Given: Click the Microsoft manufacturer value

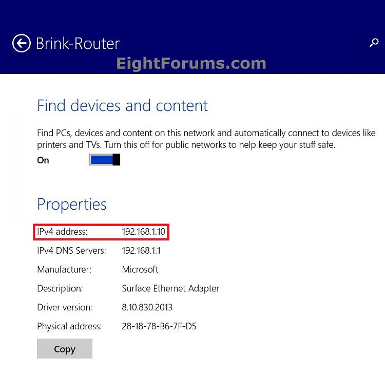Looking at the screenshot, I should click(140, 269).
